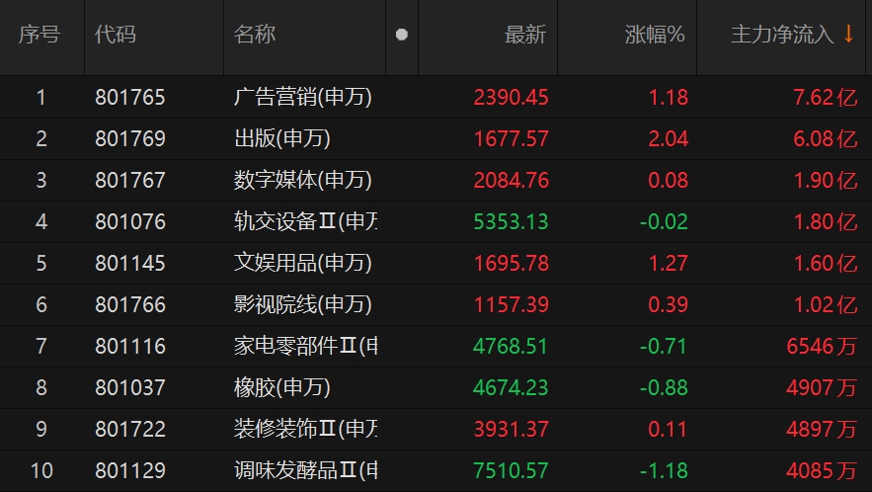The image size is (872, 492).
Task: Click net inflow value 6546万
Action: click(x=822, y=347)
